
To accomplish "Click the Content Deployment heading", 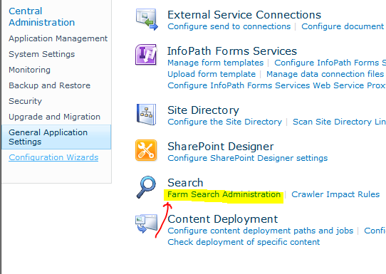I will pos(222,219).
